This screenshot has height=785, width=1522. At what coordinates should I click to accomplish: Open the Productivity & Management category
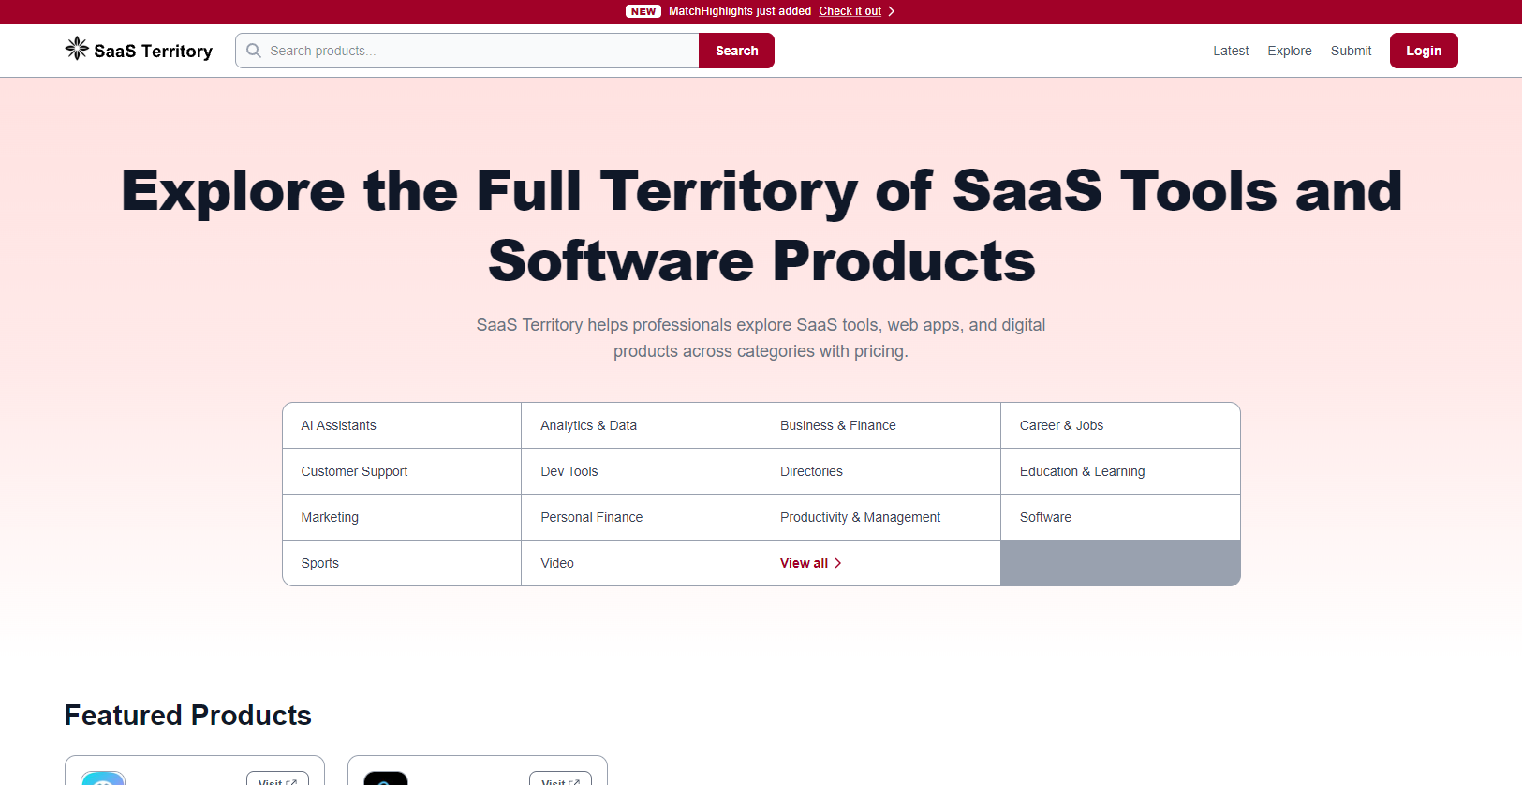click(x=860, y=517)
